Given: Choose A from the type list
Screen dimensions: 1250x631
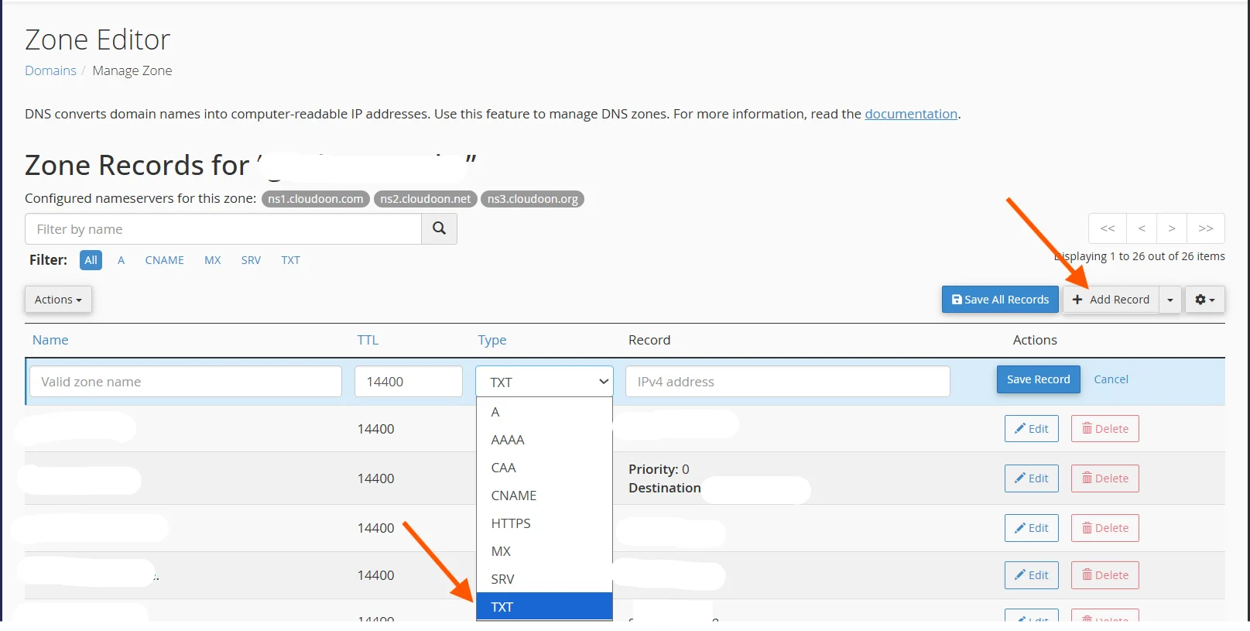Looking at the screenshot, I should click(x=544, y=412).
